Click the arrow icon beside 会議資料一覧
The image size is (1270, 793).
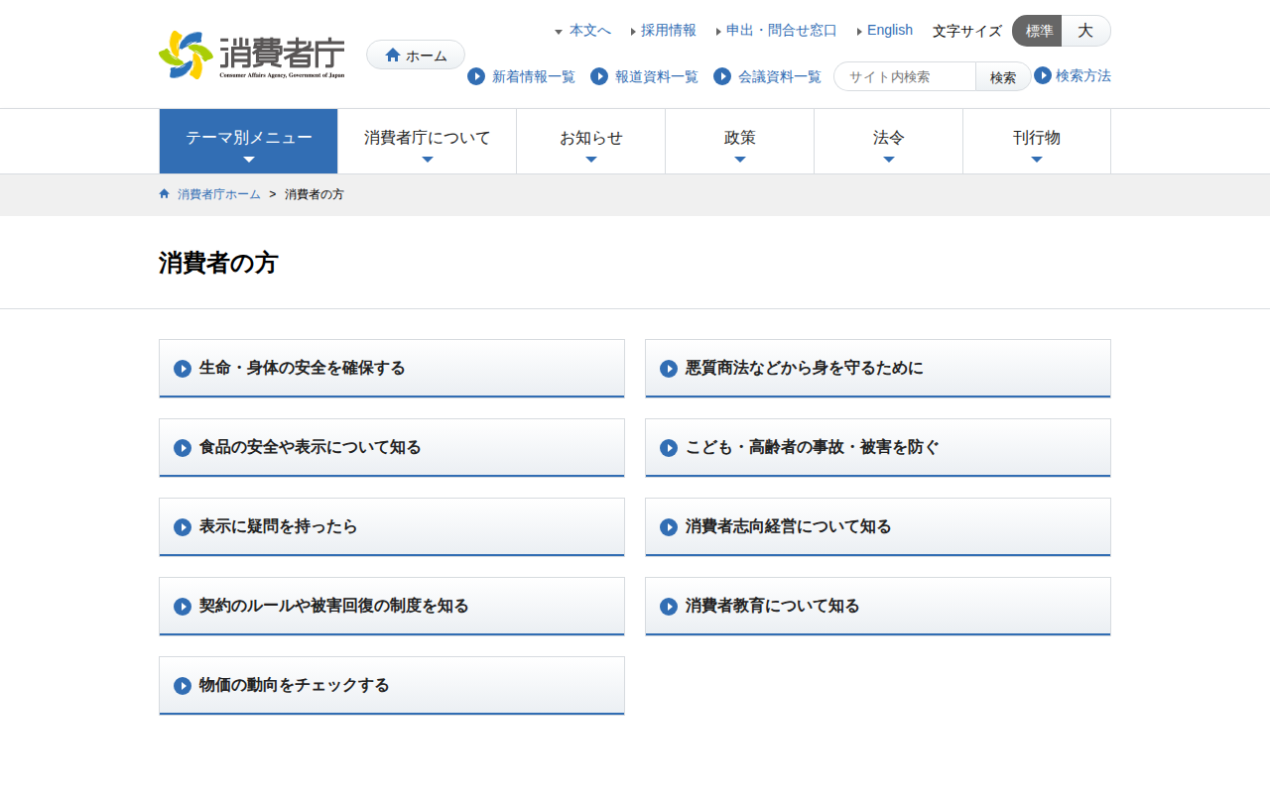(x=722, y=76)
